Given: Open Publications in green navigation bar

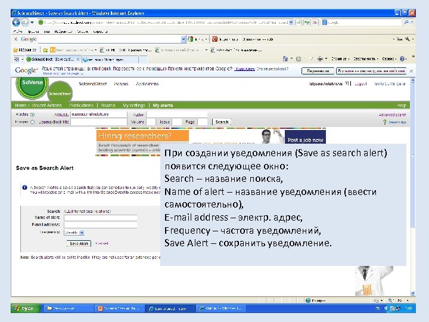Looking at the screenshot, I should tap(81, 105).
